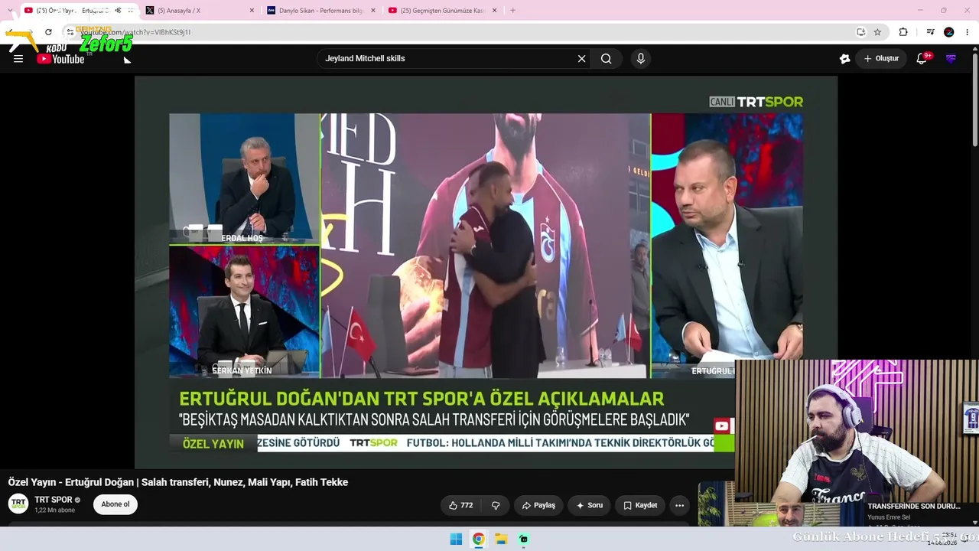Open the Transferinde Son Durum recommended video
Screen dimensions: 979x551
click(913, 507)
